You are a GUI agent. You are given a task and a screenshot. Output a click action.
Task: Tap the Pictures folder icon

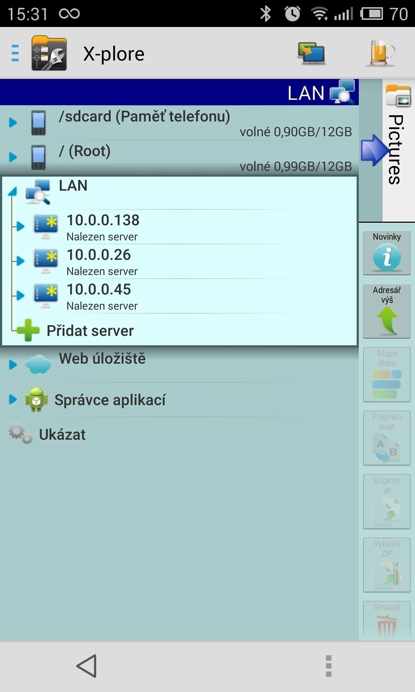[x=398, y=96]
